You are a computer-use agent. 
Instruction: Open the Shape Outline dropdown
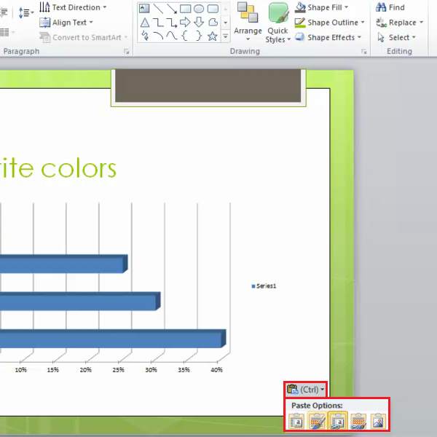(330, 23)
